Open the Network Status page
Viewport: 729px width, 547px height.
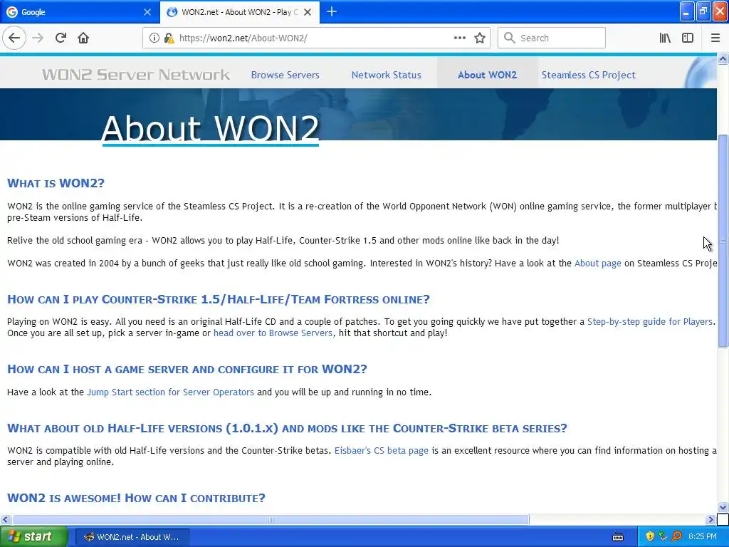tap(387, 75)
